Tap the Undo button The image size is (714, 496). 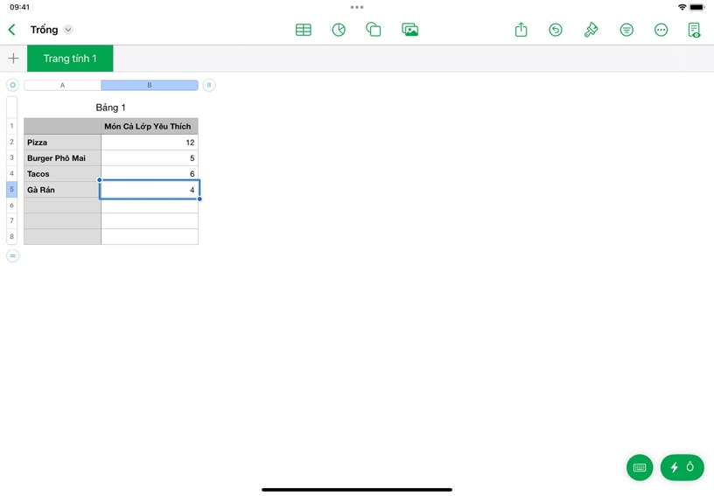coord(556,30)
